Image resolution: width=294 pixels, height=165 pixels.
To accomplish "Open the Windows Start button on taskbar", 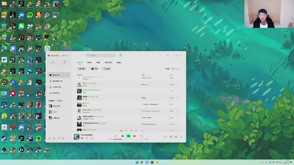I will 137,162.
